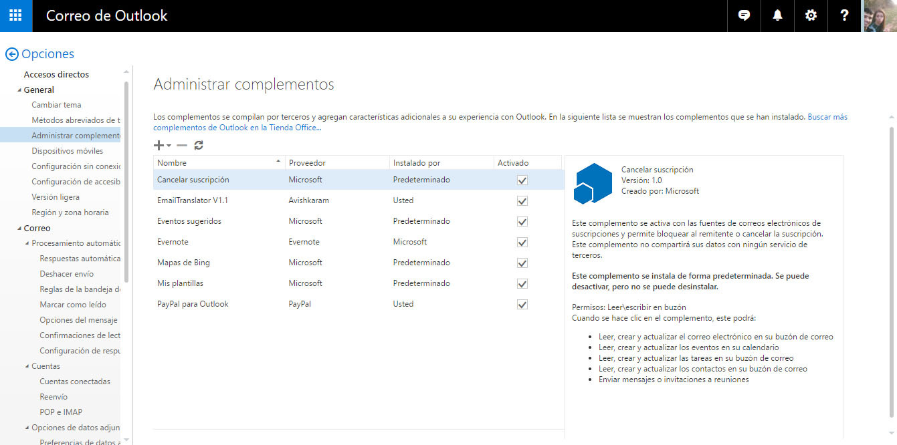Open the Settings gear
This screenshot has height=445, width=897.
[x=811, y=15]
